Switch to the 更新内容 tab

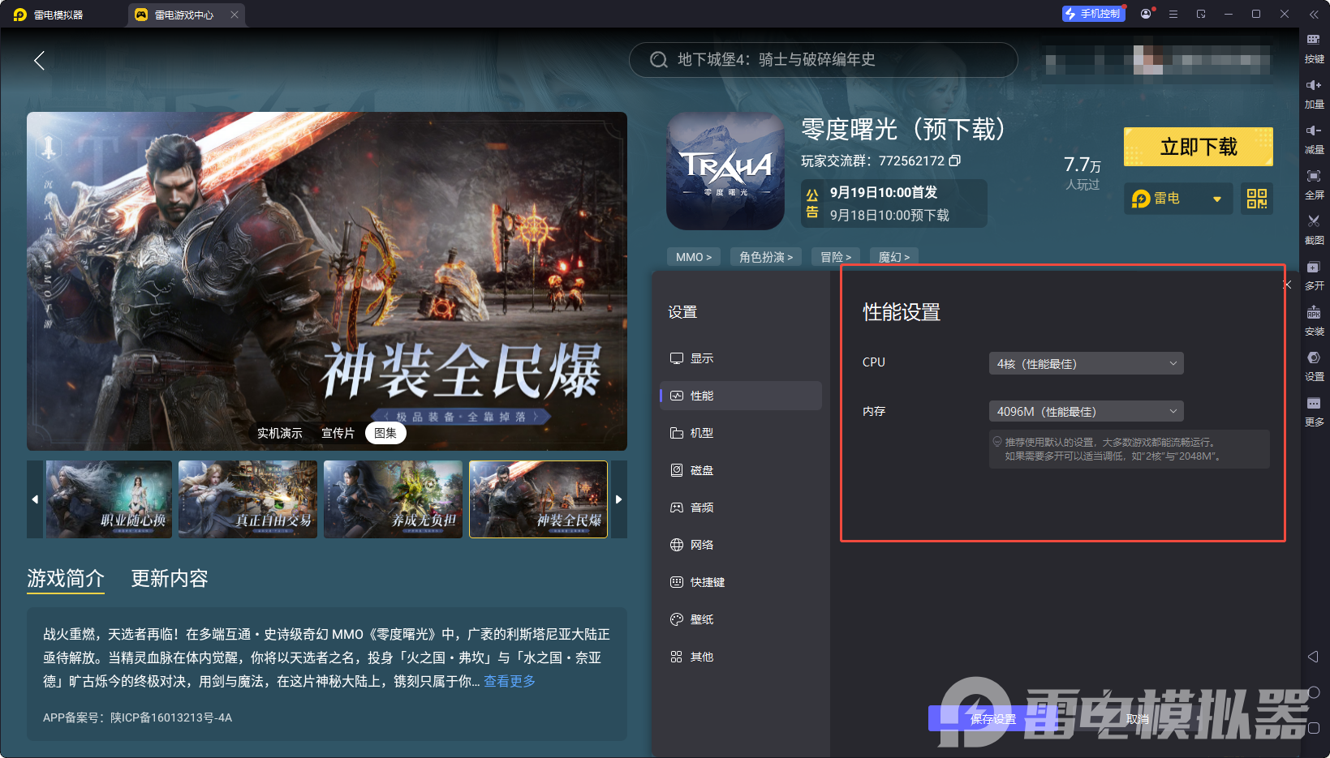pos(169,579)
